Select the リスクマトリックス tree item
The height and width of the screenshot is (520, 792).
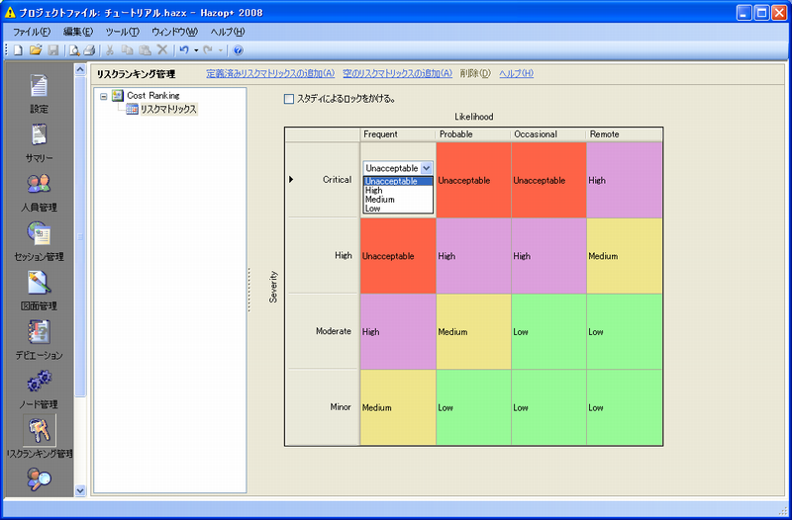click(x=168, y=109)
